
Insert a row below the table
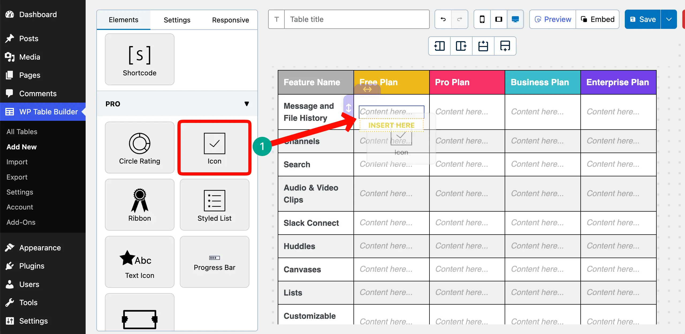click(x=505, y=46)
